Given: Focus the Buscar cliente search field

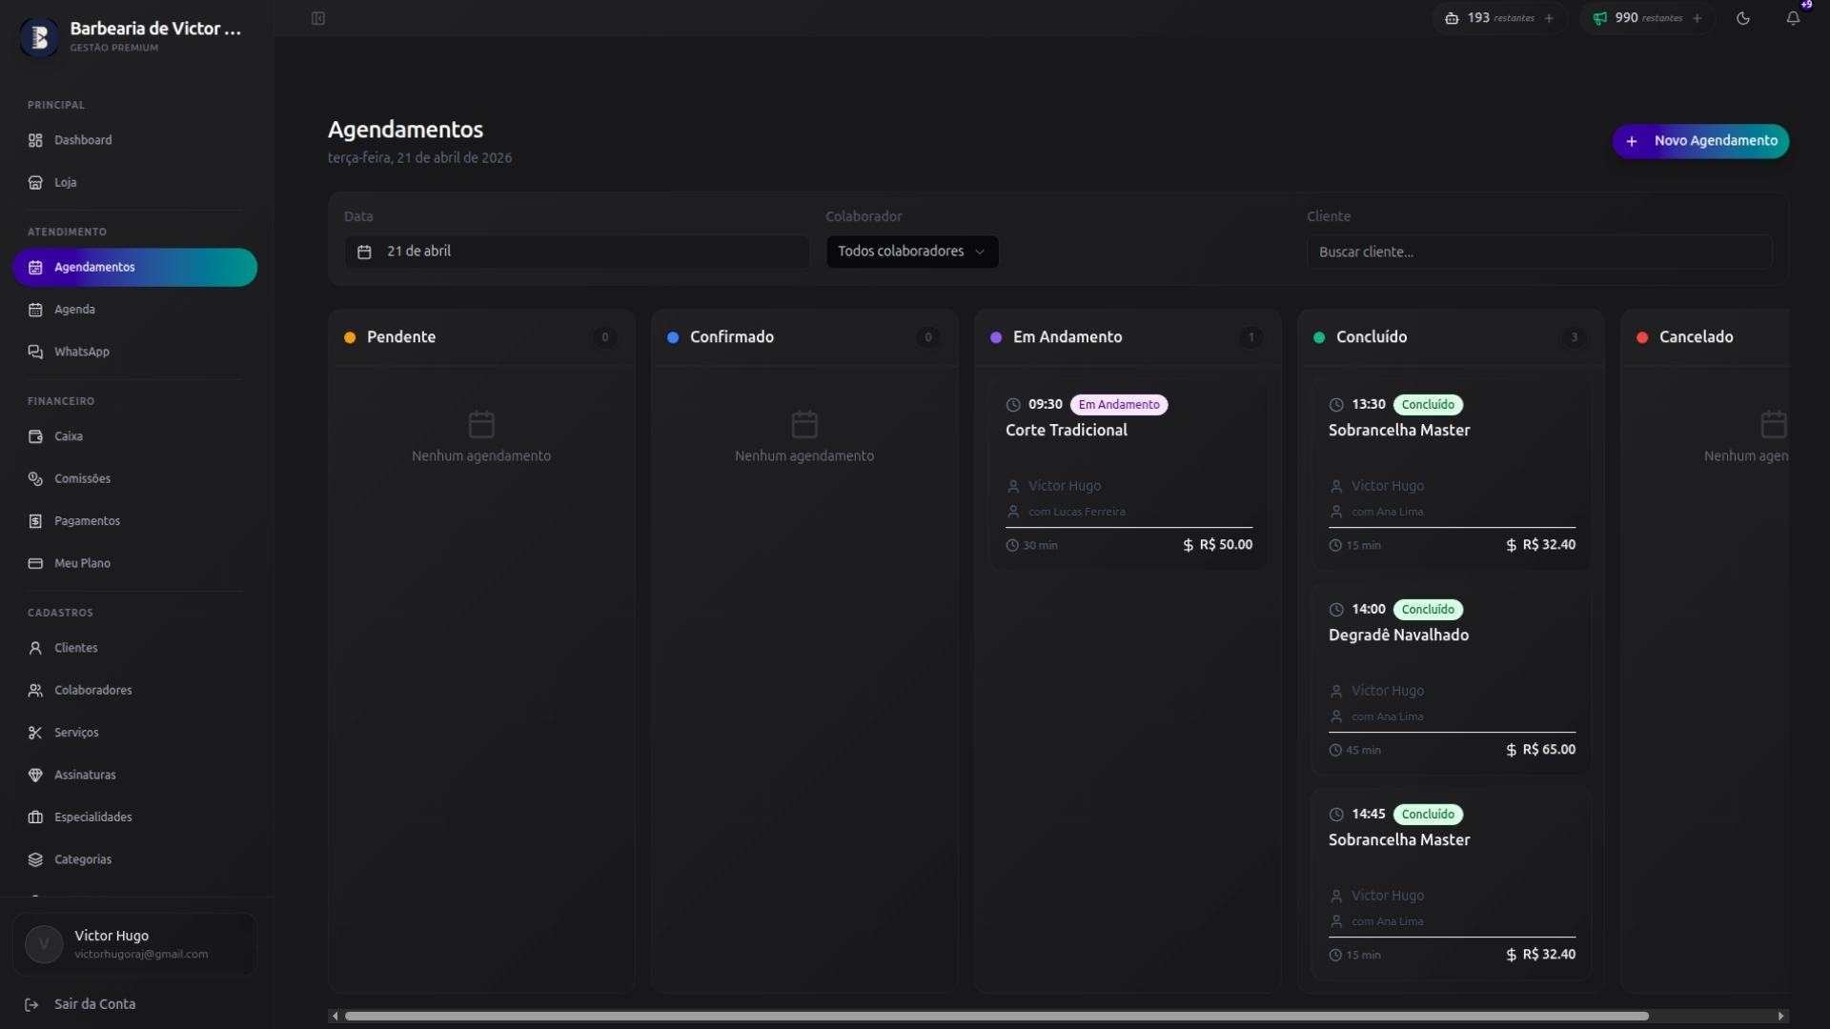Looking at the screenshot, I should (x=1539, y=252).
